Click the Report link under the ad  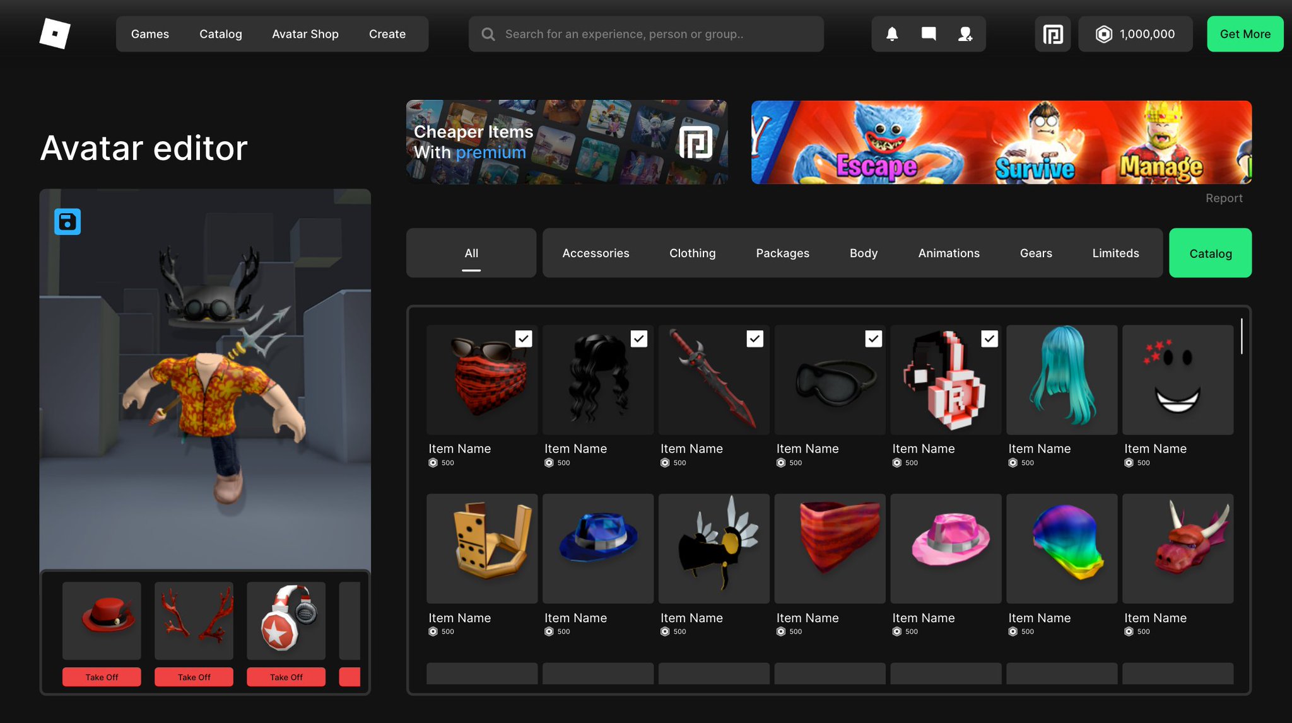(x=1224, y=198)
